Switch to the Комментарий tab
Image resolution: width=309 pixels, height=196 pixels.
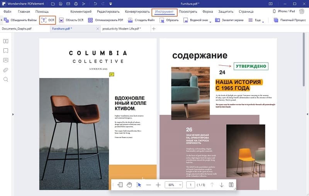pyautogui.click(x=81, y=12)
